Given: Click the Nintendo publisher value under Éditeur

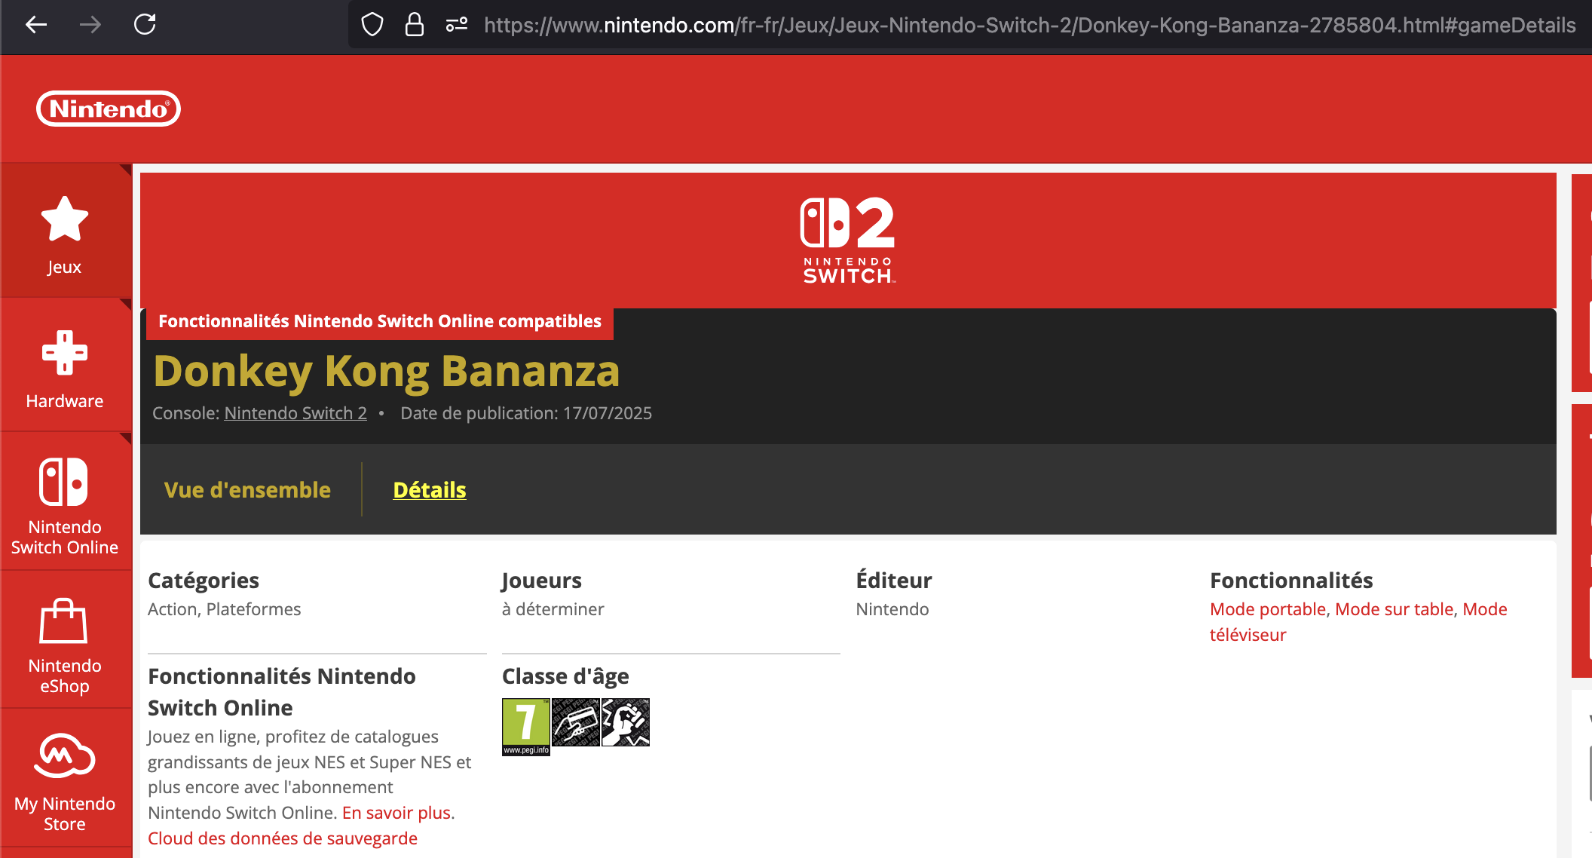Looking at the screenshot, I should click(892, 609).
